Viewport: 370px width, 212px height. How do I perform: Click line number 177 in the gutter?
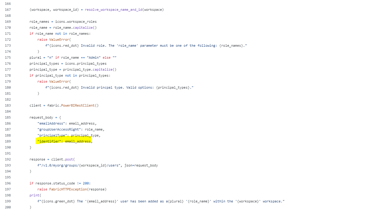[8, 69]
